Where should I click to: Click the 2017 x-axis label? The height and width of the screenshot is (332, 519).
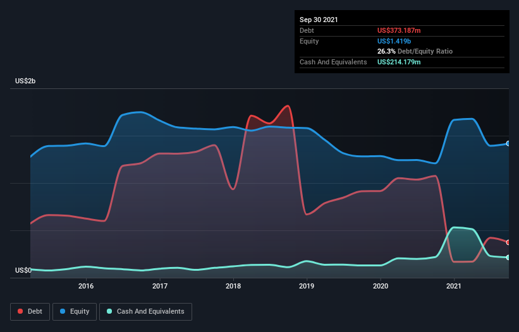tap(160, 286)
